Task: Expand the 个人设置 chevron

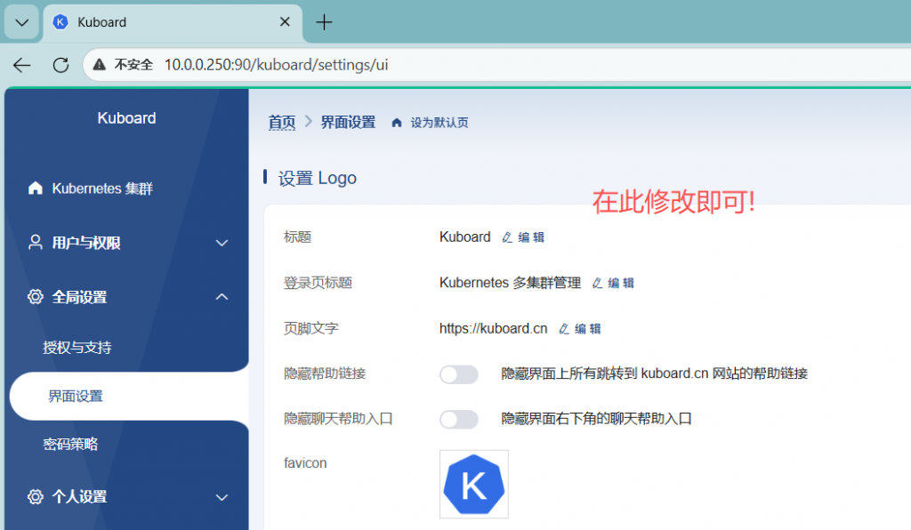Action: pos(222,497)
